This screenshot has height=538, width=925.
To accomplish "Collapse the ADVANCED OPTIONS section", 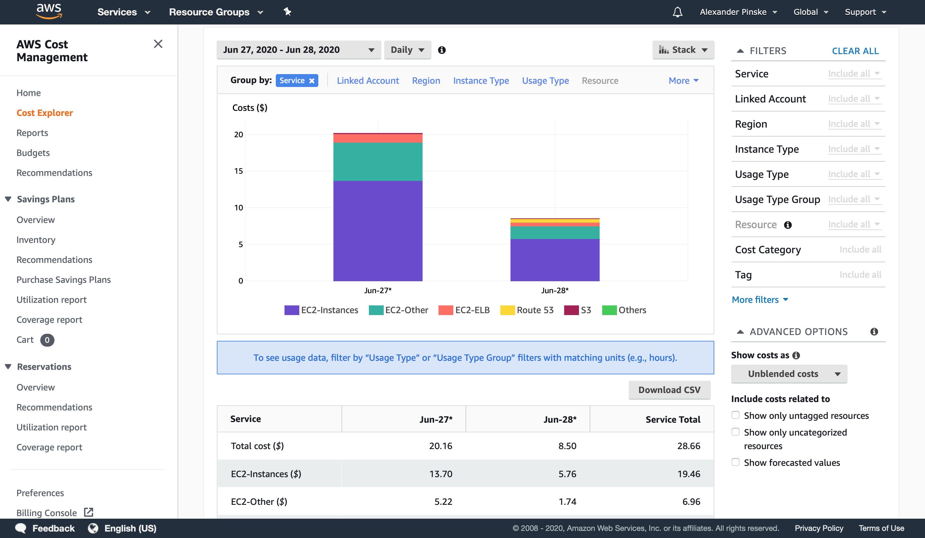I will click(792, 332).
